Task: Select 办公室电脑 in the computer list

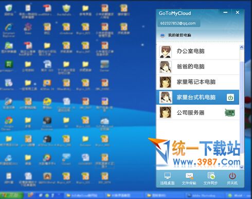Action: pos(198,52)
